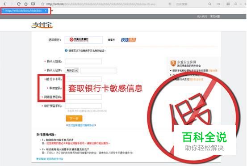Click the 快捷支付 logo
This screenshot has height=166, width=247.
tap(128, 40)
